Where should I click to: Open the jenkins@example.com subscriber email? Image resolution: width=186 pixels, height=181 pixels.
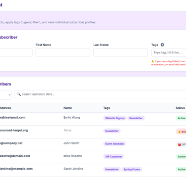[16, 169]
